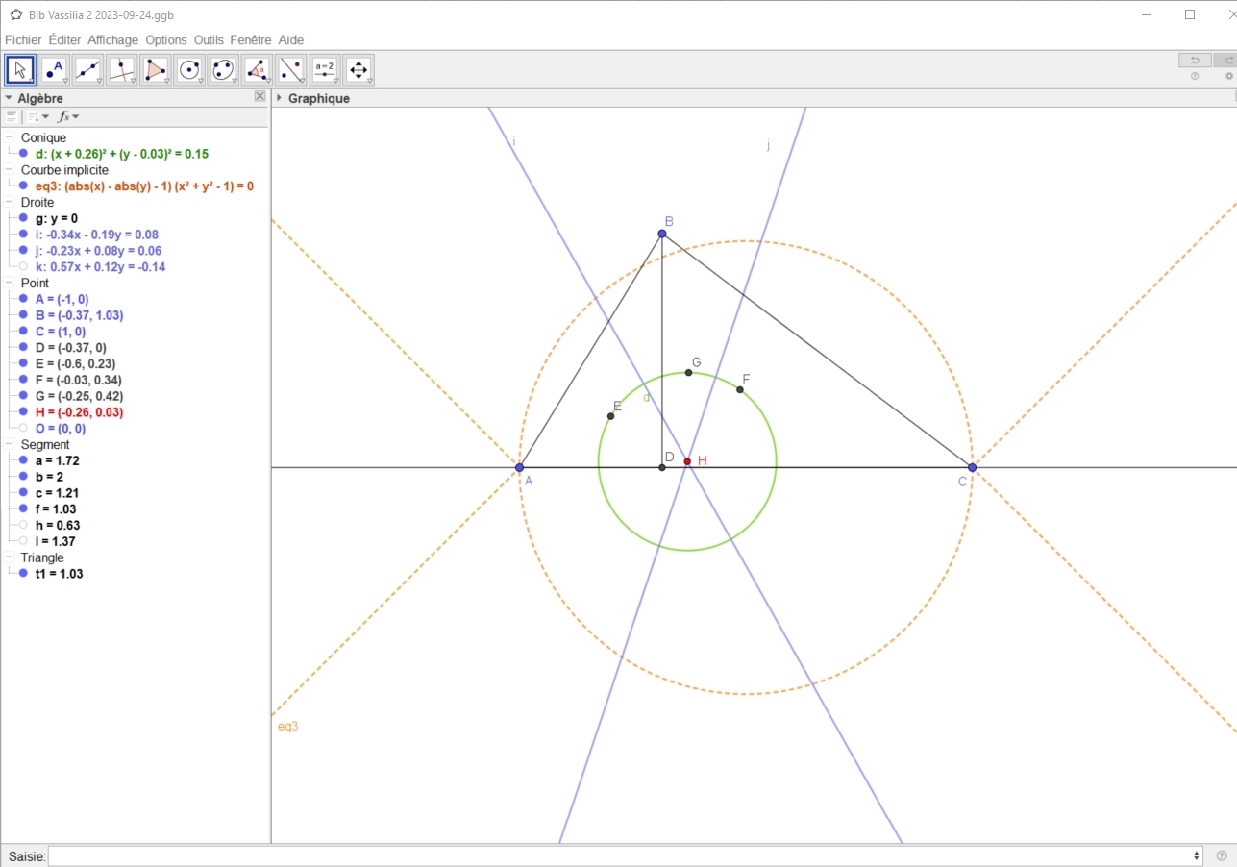Collapse the Point group in Algebra view
The width and height of the screenshot is (1237, 867).
coord(9,284)
